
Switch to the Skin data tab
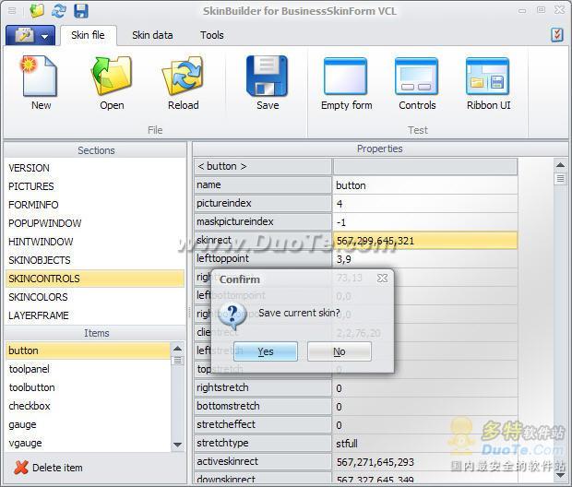(x=152, y=35)
